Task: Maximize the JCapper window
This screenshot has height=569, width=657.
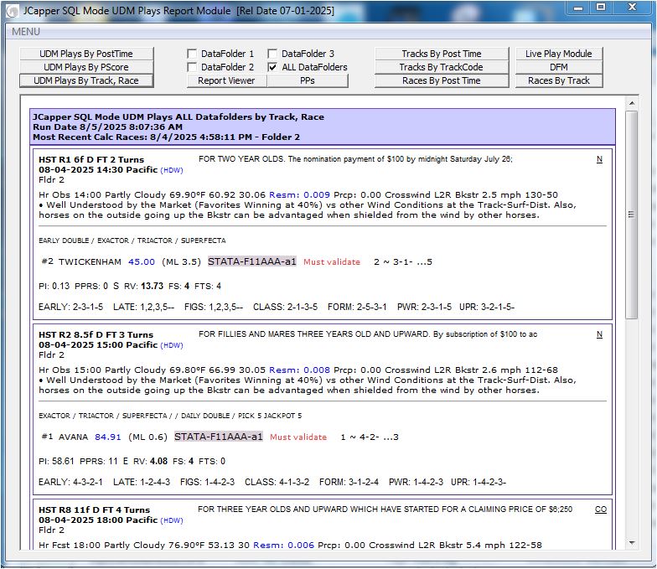Action: pyautogui.click(x=601, y=8)
